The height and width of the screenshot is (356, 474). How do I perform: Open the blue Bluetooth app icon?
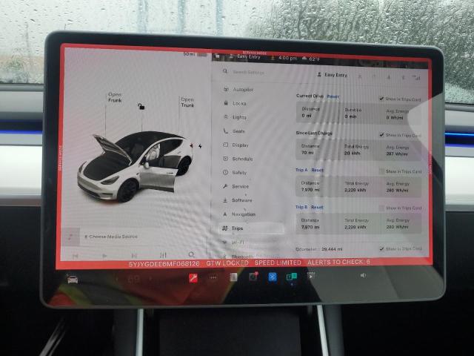[273, 277]
